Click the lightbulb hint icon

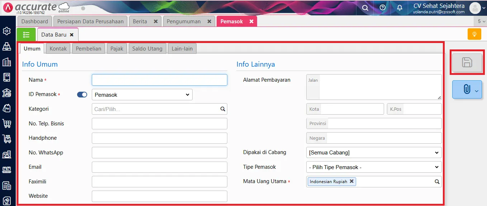coord(474,34)
